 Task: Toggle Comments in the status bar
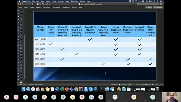tap(122, 85)
